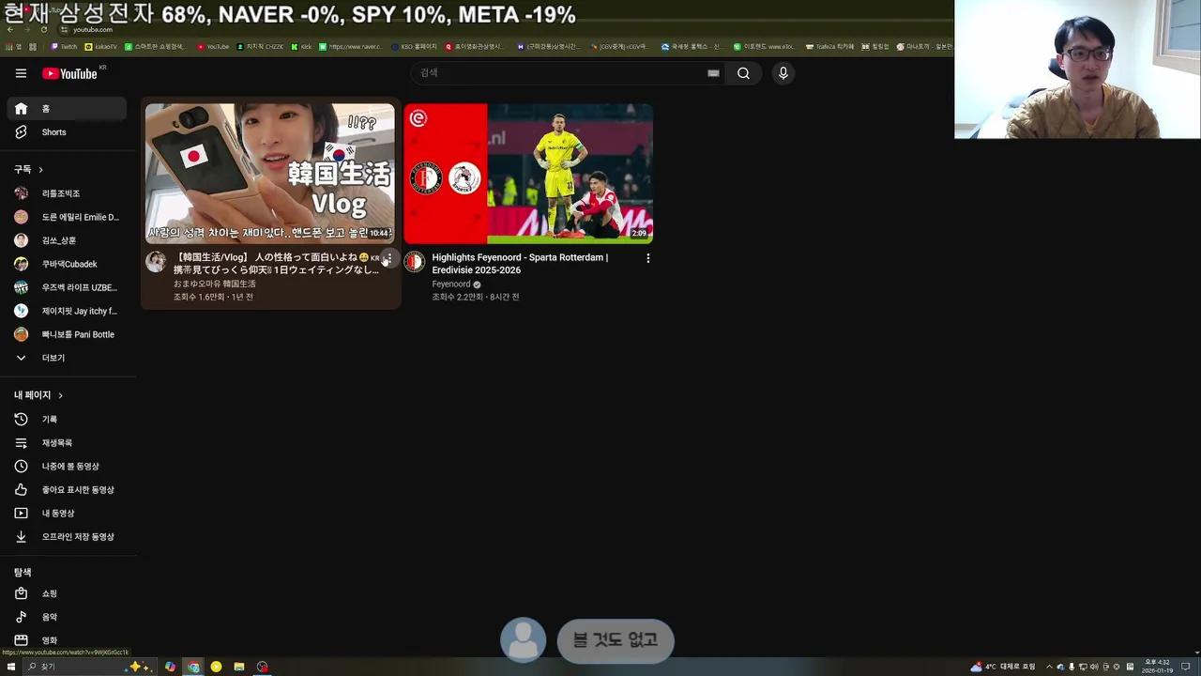Open the Windows Start menu
The width and height of the screenshot is (1201, 676).
tap(11, 667)
